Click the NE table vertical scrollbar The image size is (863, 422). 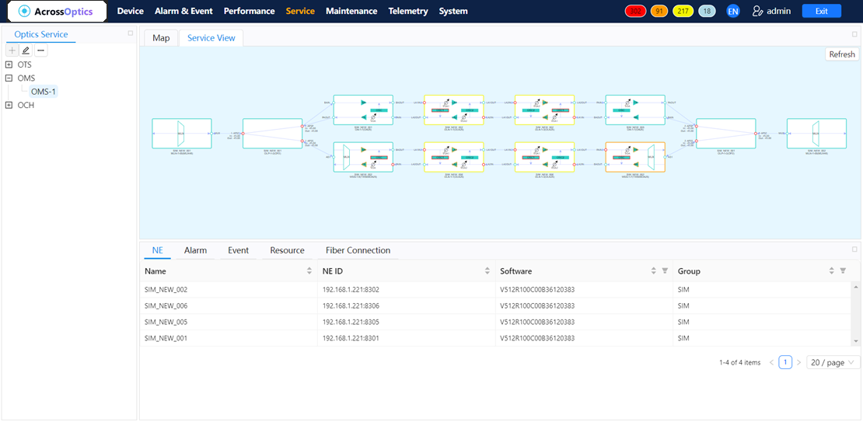point(856,314)
